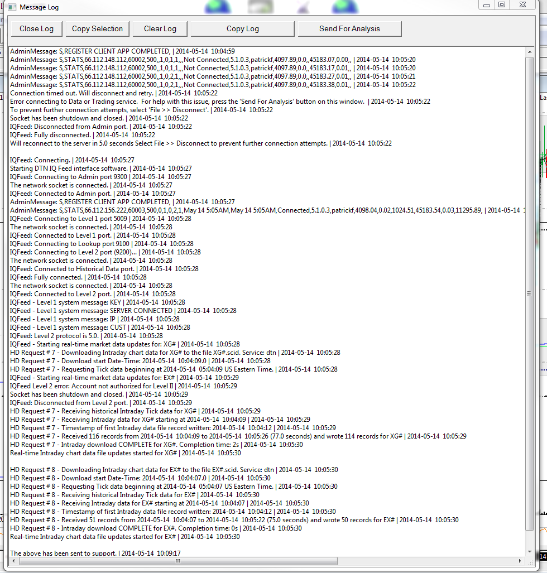The image size is (547, 573).
Task: Click the vertical scrollbar down arrow
Action: coord(530,552)
